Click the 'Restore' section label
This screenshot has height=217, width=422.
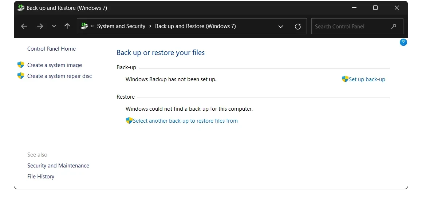coord(125,97)
